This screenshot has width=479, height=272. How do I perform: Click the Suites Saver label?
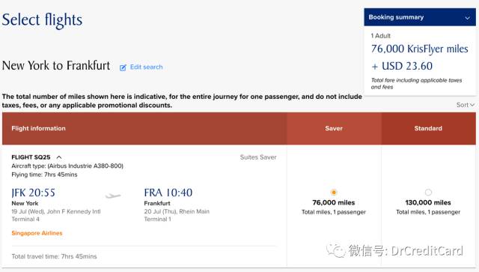258,157
